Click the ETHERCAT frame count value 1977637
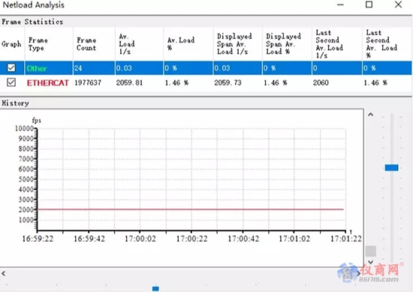The height and width of the screenshot is (292, 413). point(88,82)
